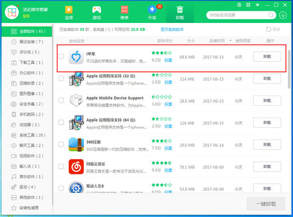Open the 榜单 ranking list icon tab

[125, 13]
